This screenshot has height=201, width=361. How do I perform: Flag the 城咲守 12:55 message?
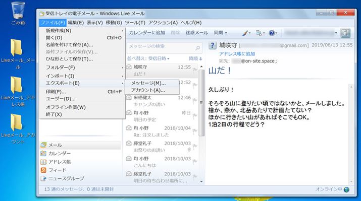pyautogui.click(x=195, y=70)
